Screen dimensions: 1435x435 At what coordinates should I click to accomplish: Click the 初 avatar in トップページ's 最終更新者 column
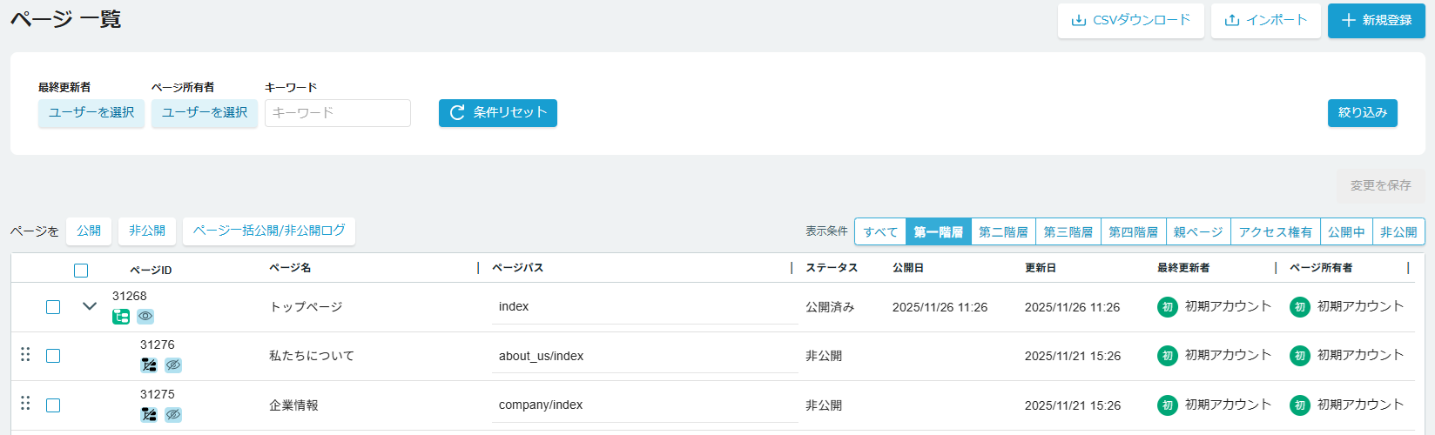pos(1167,307)
